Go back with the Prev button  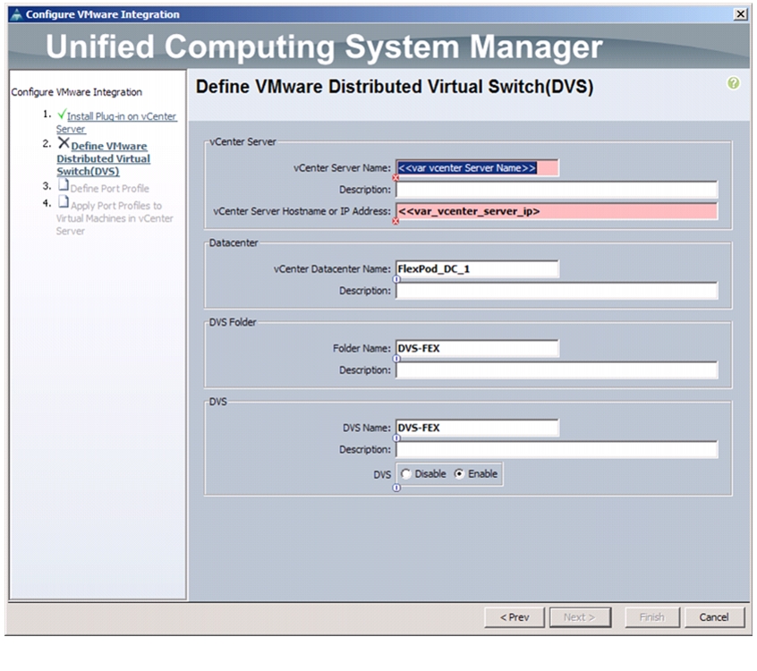(x=515, y=617)
